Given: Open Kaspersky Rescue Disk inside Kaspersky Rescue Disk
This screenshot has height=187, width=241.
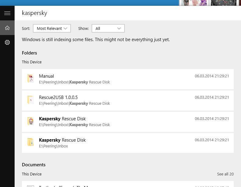Looking at the screenshot, I should tap(128, 122).
